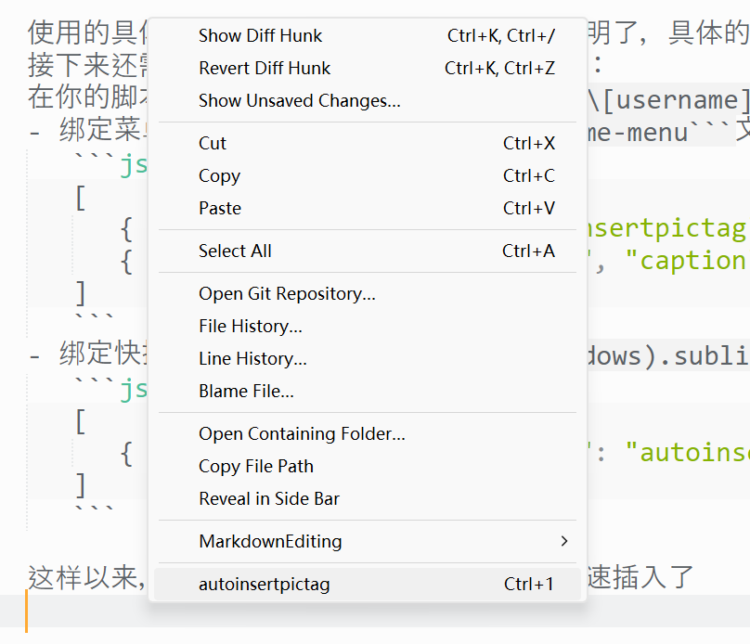View File History entry
This screenshot has width=750, height=644.
pos(250,327)
